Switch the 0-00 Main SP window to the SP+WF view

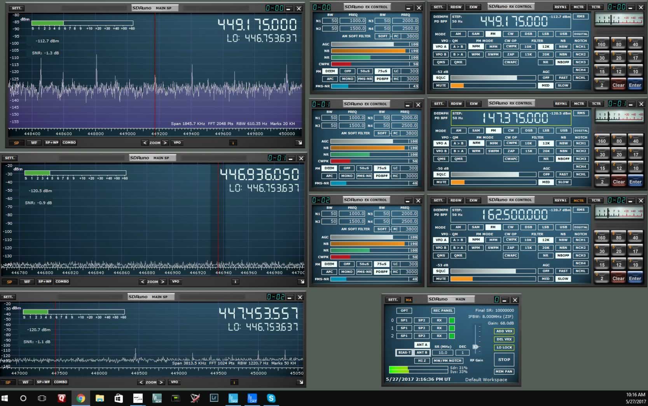pos(52,143)
